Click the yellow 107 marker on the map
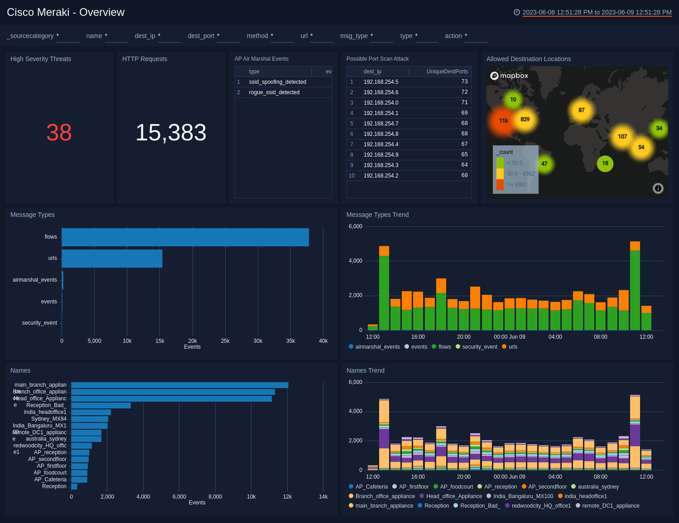The width and height of the screenshot is (679, 523). (x=622, y=136)
